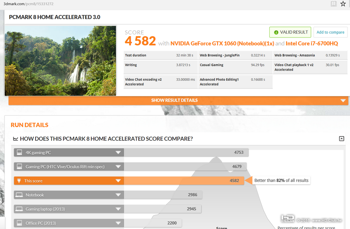Expand the This score dropdown arrow
The image size is (350, 229).
coord(118,181)
